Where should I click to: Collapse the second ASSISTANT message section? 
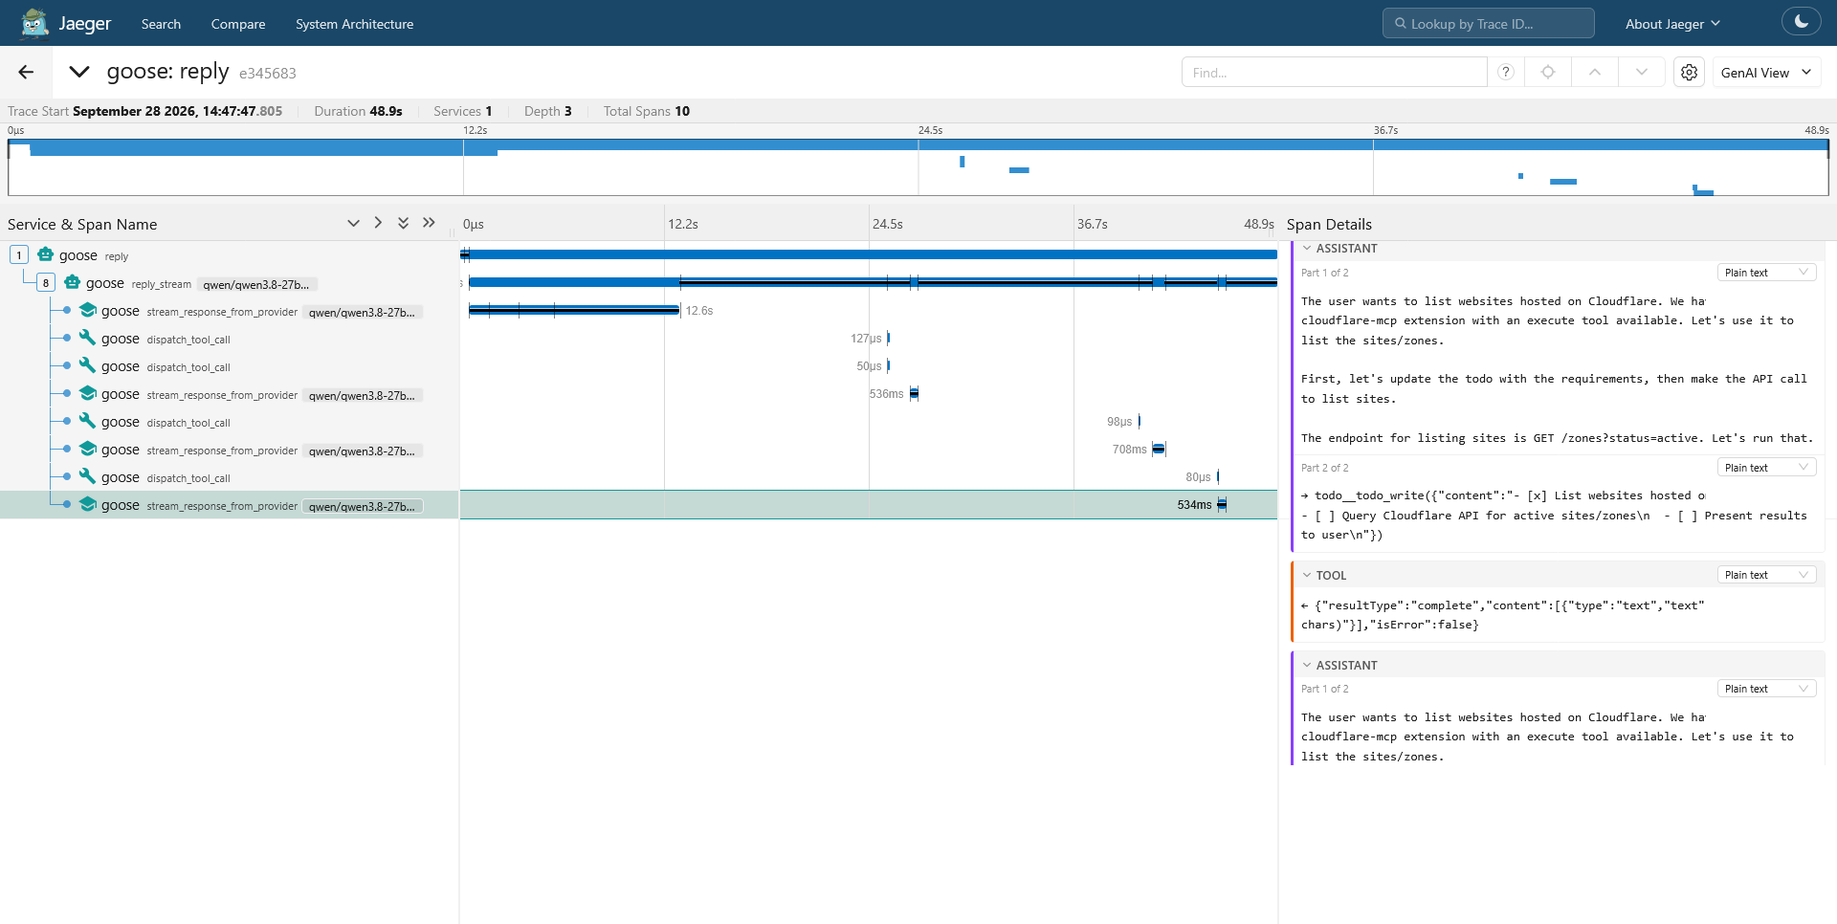click(1307, 666)
